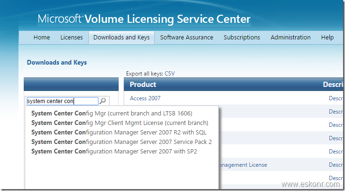Go to the Licenses tab
The height and width of the screenshot is (191, 345).
72,38
